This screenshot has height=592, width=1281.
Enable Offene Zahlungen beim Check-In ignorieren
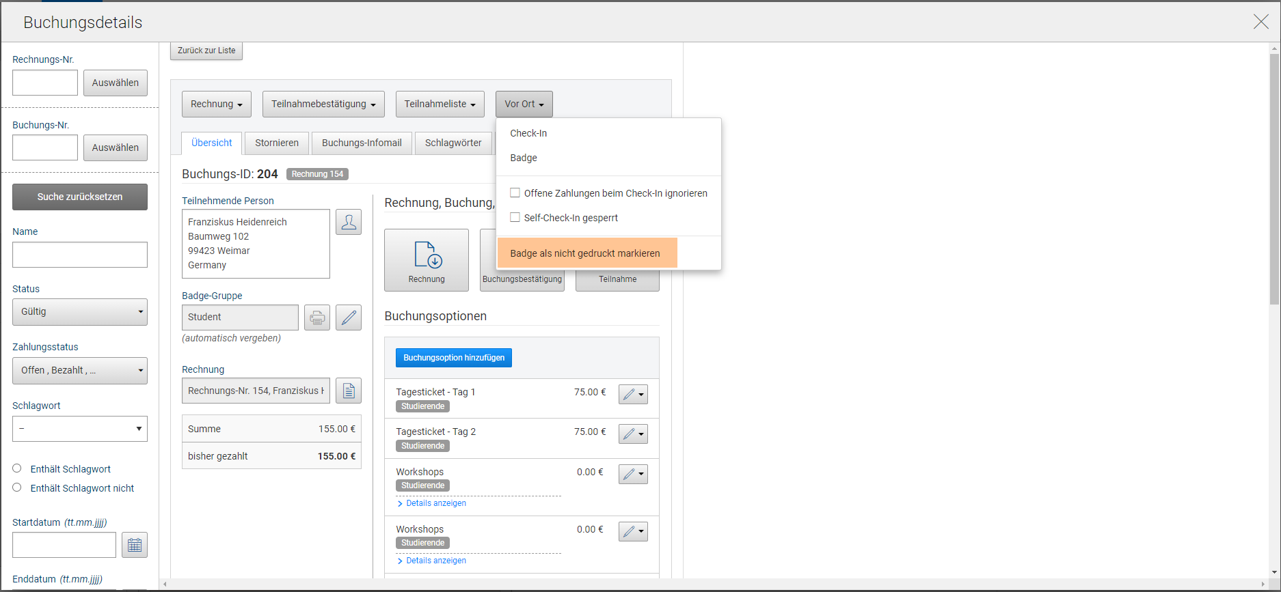pyautogui.click(x=515, y=193)
